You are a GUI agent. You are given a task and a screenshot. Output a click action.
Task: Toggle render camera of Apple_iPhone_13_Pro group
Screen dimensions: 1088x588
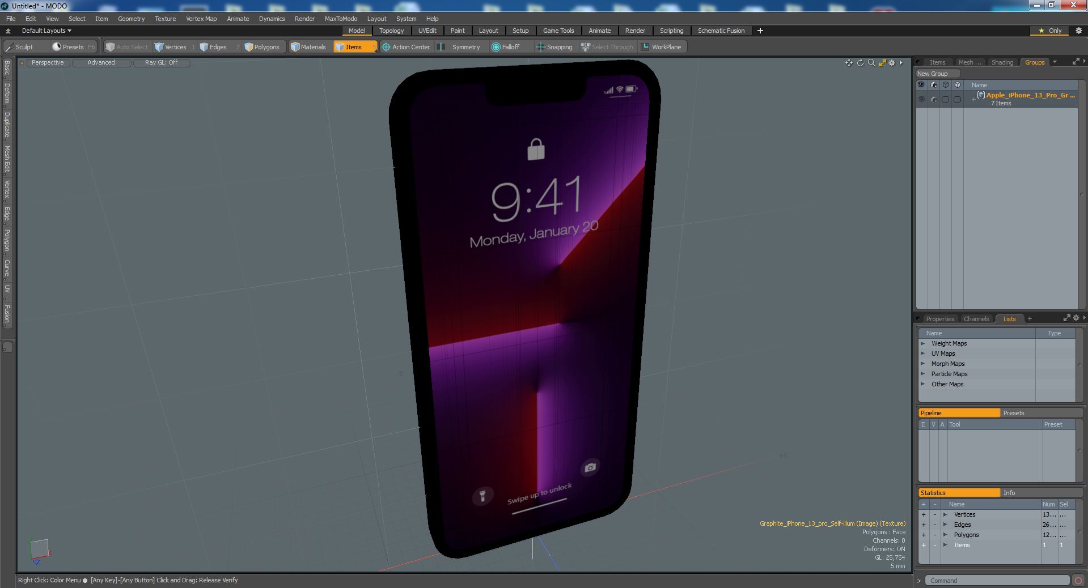click(x=933, y=99)
